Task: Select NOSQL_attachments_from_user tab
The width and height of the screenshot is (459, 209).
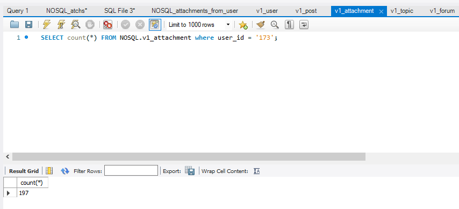Action: pyautogui.click(x=195, y=11)
